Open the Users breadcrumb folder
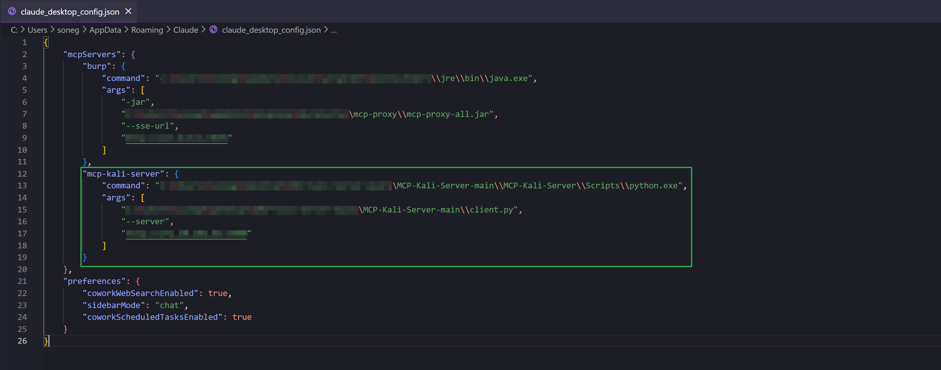The height and width of the screenshot is (370, 941). point(37,30)
